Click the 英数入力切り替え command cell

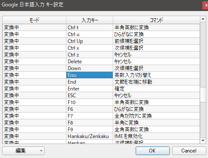157,75
